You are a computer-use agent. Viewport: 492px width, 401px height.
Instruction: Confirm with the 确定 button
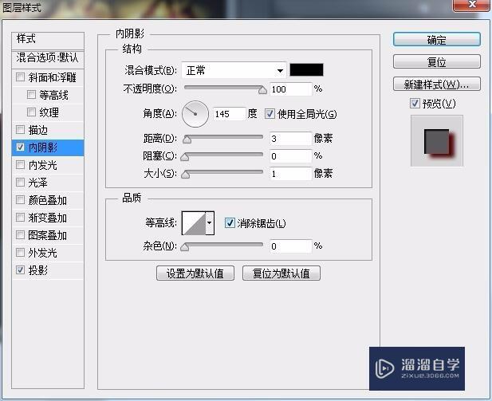click(x=436, y=40)
